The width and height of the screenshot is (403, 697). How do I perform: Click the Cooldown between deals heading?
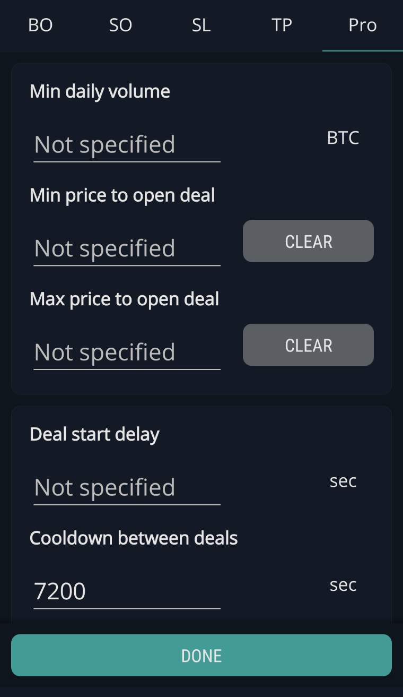[134, 538]
